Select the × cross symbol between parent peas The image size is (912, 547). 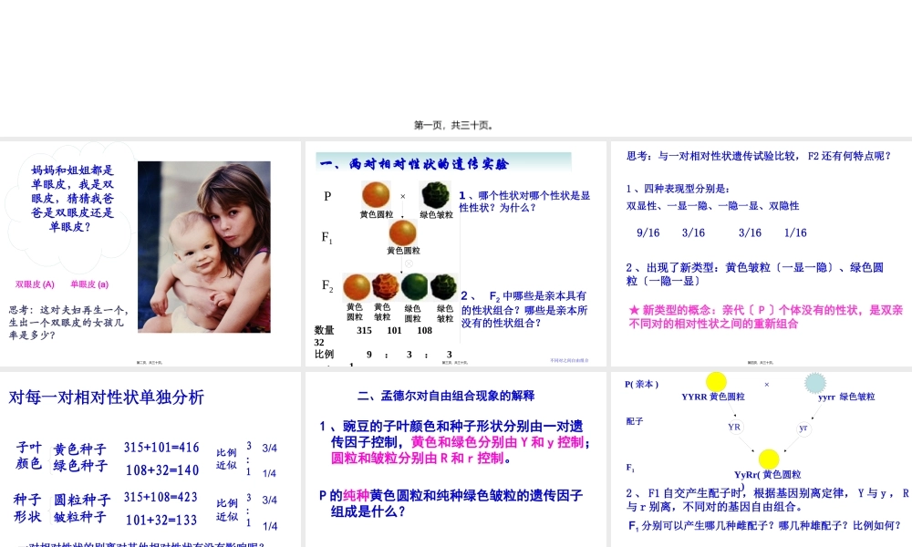pyautogui.click(x=402, y=194)
